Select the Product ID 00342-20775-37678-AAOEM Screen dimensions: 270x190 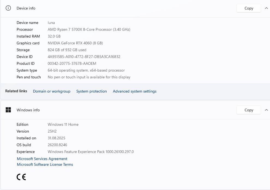72,64
